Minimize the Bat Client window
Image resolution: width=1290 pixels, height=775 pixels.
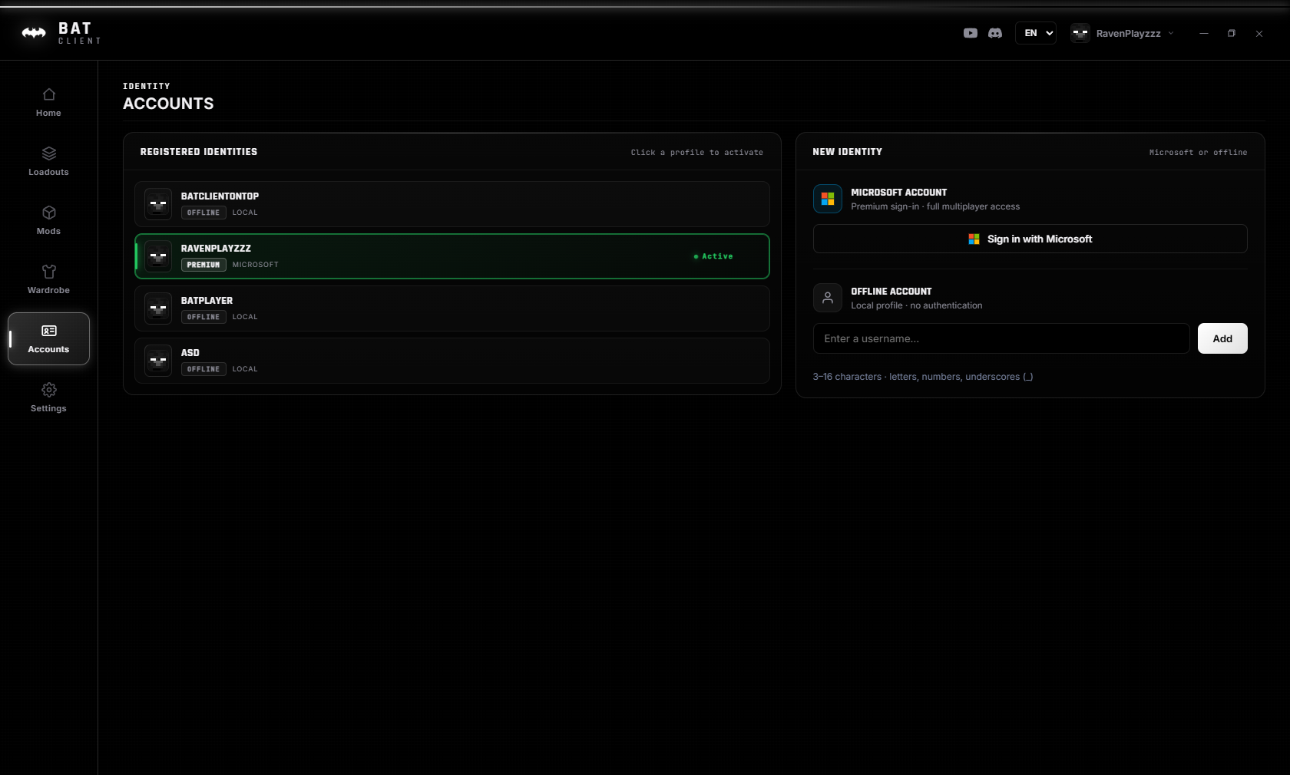(1204, 33)
